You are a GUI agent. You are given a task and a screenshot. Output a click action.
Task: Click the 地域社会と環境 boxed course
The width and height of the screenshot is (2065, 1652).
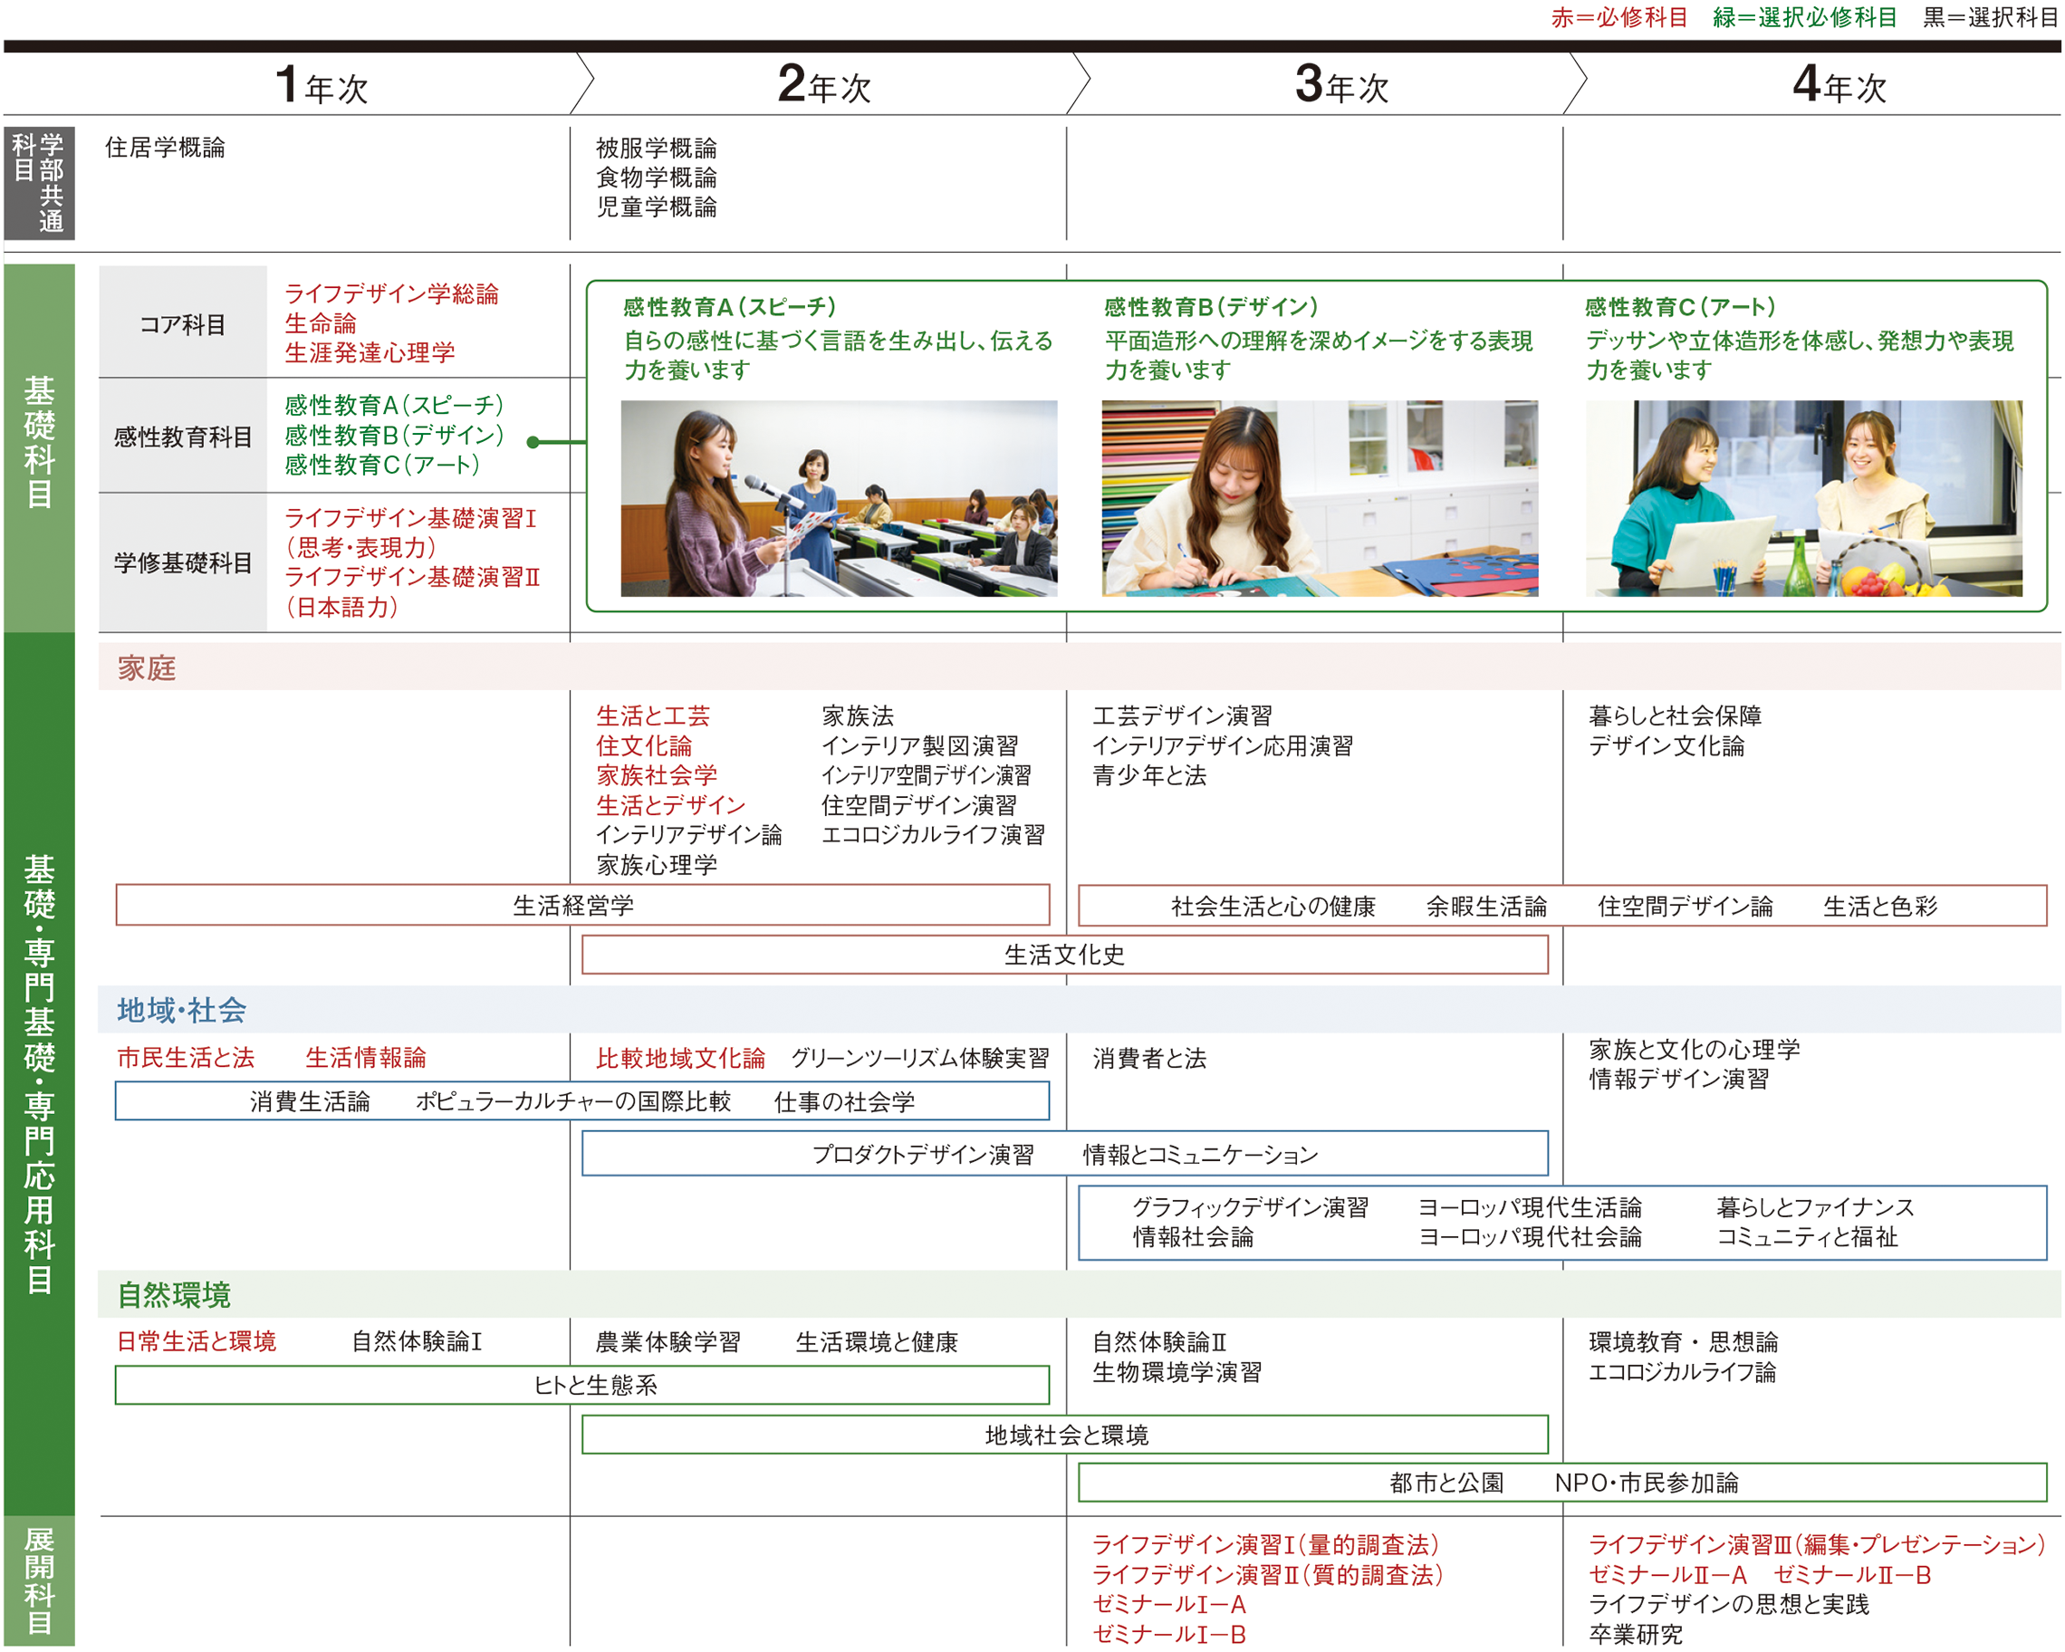coord(1064,1435)
